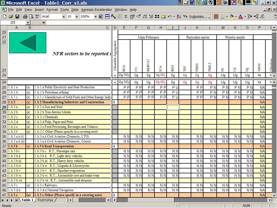
Task: Select the Table 1 sheet tab
Action: [x=27, y=200]
